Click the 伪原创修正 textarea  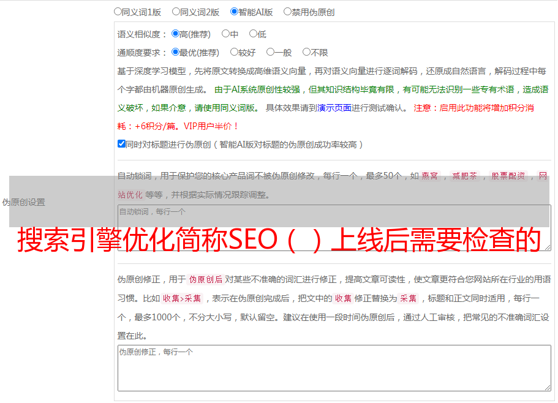coord(334,368)
